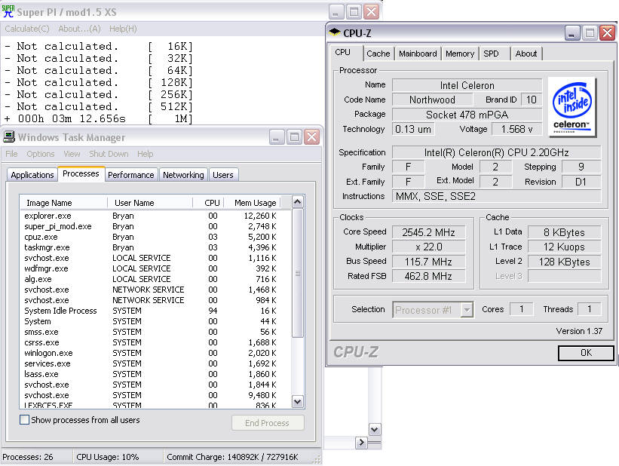The width and height of the screenshot is (619, 466).
Task: Open CPU-Z Cache tab
Action: 378,54
